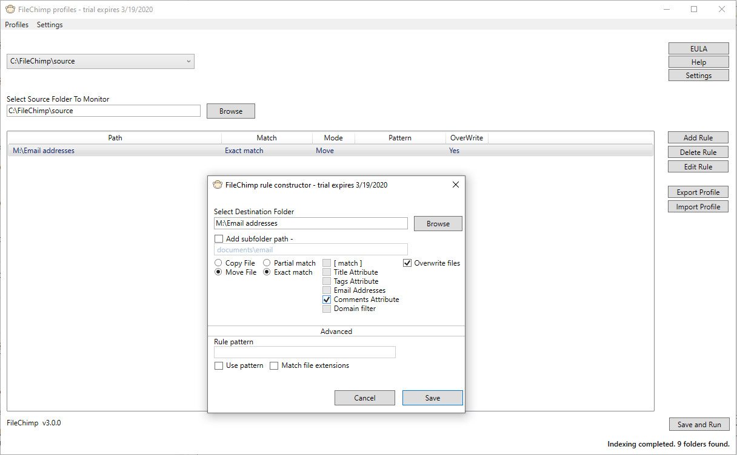Click the FileChimp v3.0.0 version label
Screen dimensions: 737x455
(34, 423)
